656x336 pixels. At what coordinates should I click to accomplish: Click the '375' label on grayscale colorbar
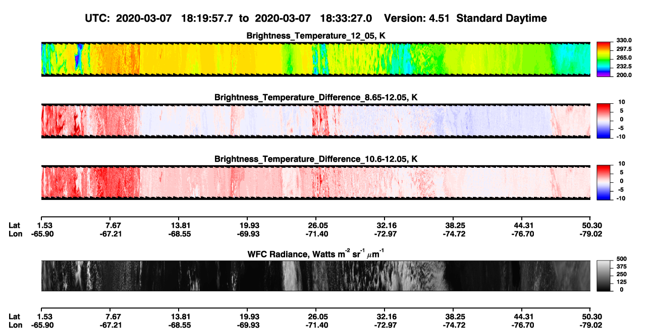tap(622, 266)
